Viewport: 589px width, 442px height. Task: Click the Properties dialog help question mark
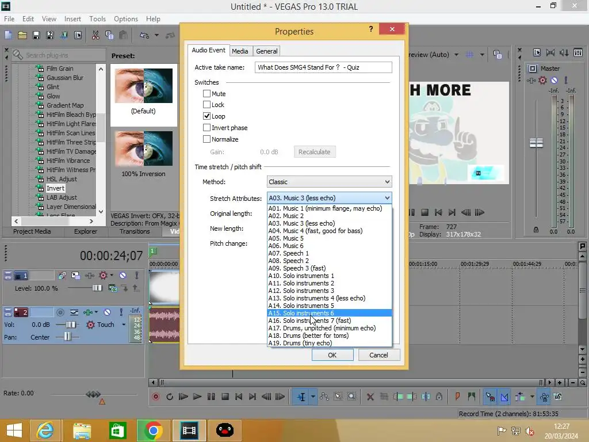pos(371,29)
